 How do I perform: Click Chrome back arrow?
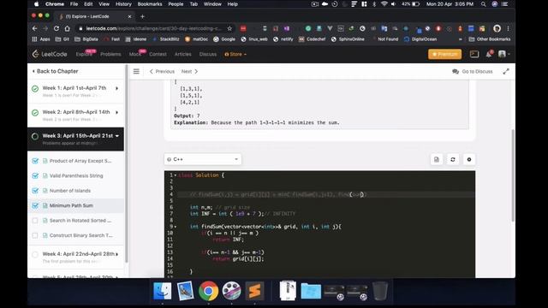[34, 28]
